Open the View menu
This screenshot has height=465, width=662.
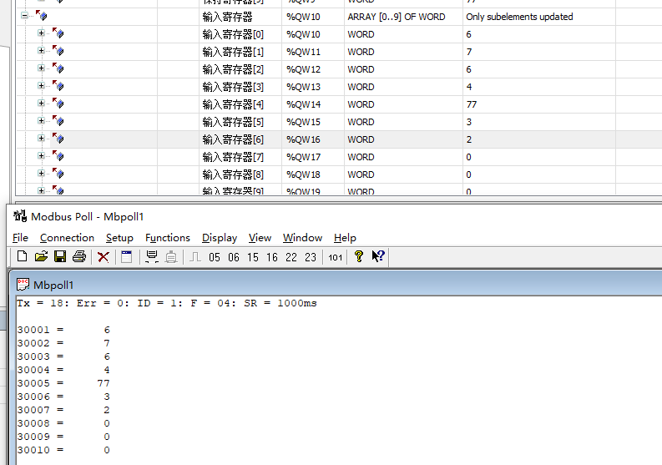pyautogui.click(x=260, y=238)
